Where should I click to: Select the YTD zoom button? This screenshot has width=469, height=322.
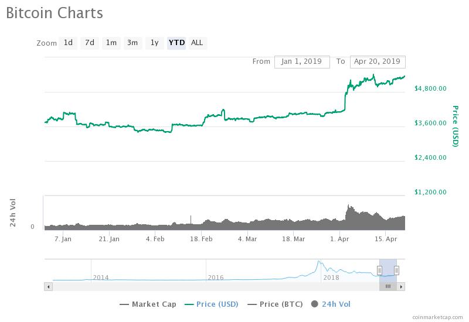click(176, 43)
